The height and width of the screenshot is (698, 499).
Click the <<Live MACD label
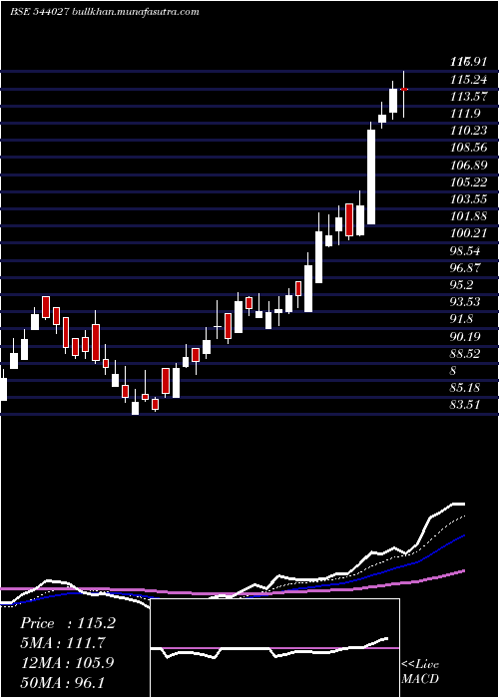pyautogui.click(x=420, y=671)
